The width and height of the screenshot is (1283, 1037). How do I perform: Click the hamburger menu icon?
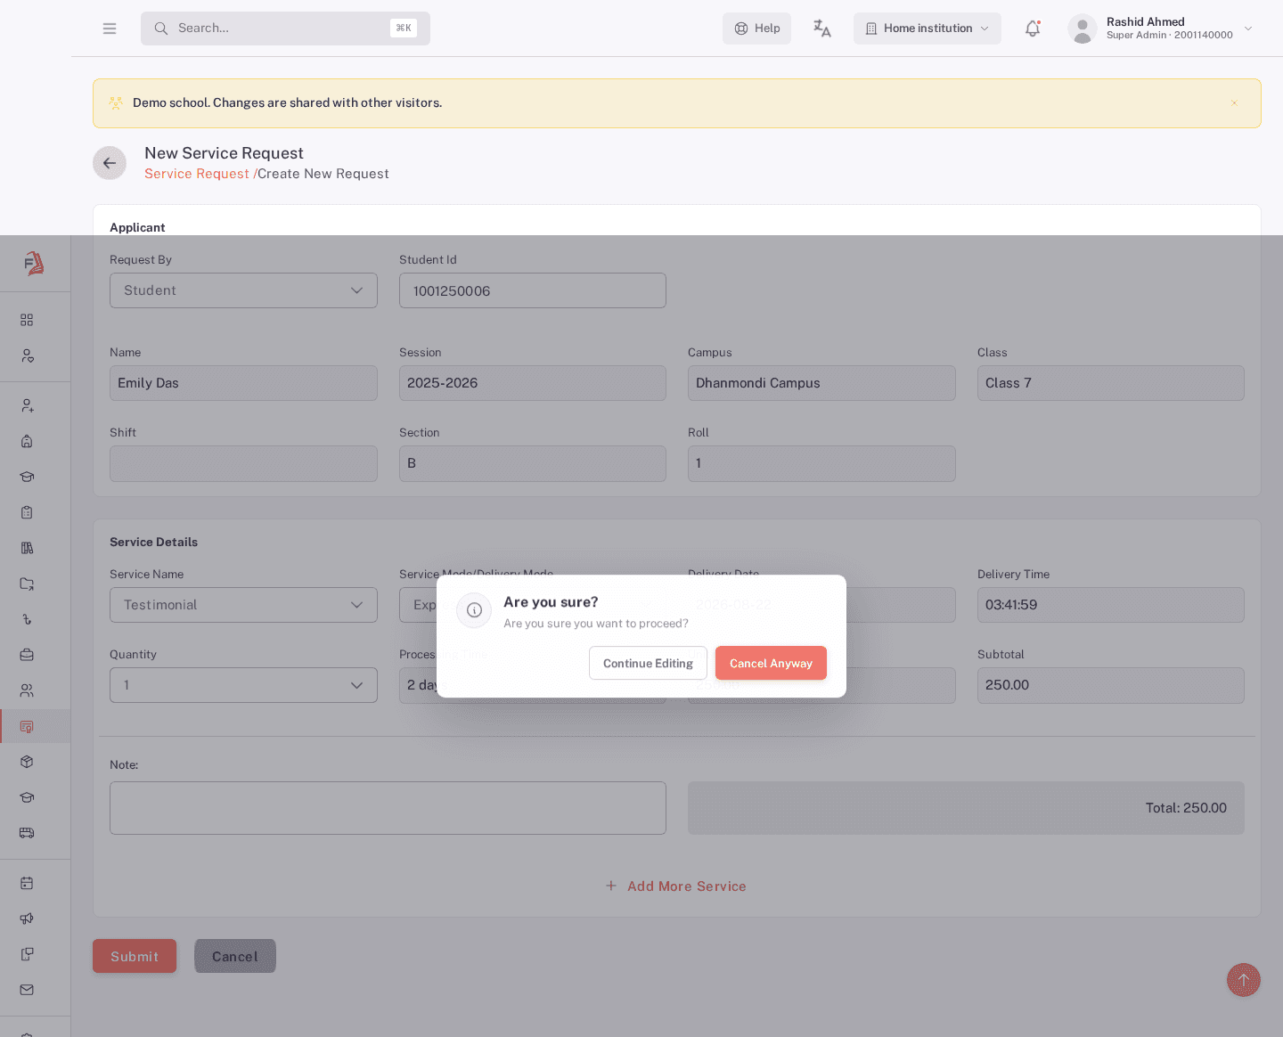coord(110,29)
